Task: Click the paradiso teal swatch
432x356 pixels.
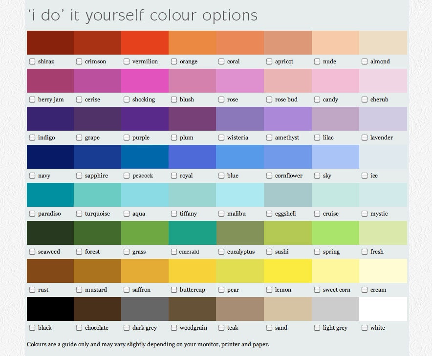Action: coord(50,195)
